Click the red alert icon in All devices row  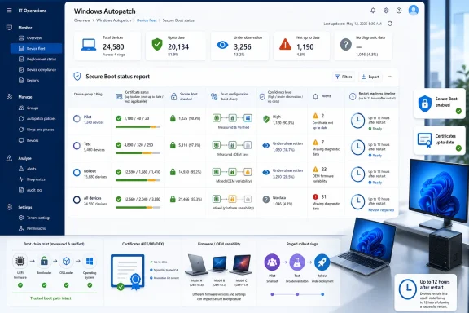pos(315,196)
